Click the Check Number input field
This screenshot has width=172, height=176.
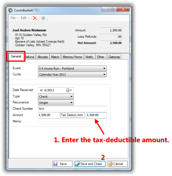tap(72, 109)
